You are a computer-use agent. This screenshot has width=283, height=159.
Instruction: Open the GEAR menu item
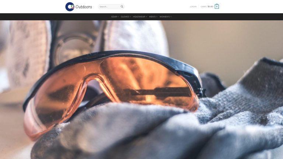click(114, 17)
